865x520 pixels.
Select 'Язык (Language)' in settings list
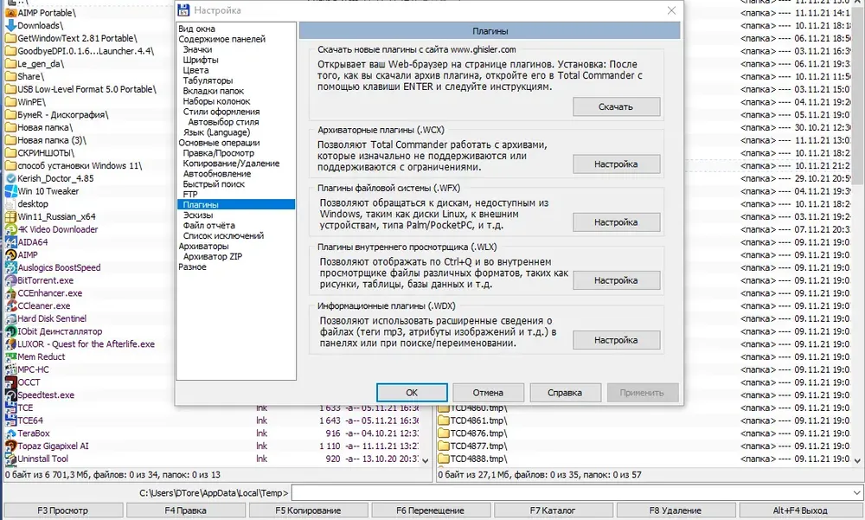[x=216, y=132]
